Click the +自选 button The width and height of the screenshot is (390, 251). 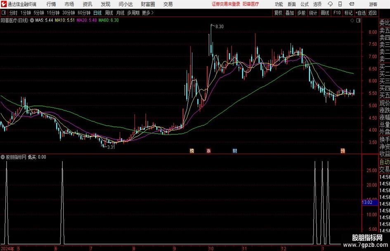(x=361, y=13)
